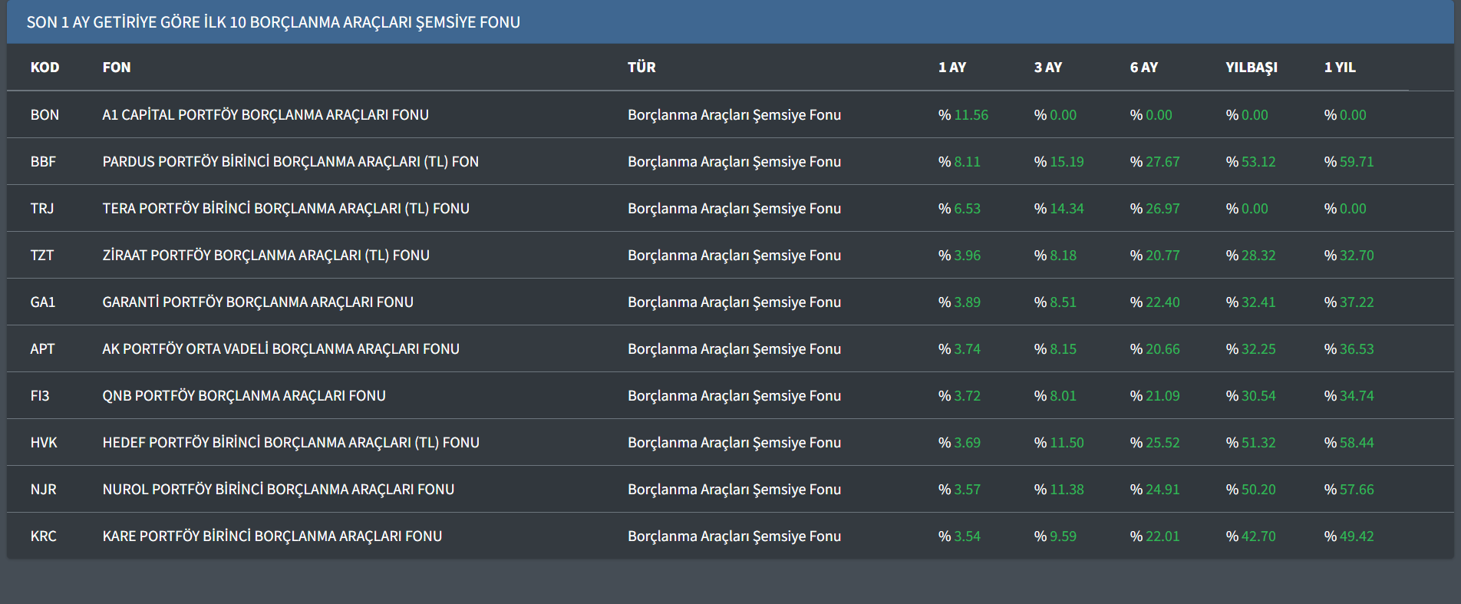
Task: Sort by the 3 AY column header
Action: pos(1048,68)
